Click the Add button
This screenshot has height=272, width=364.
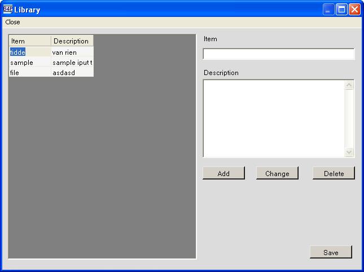tap(223, 173)
